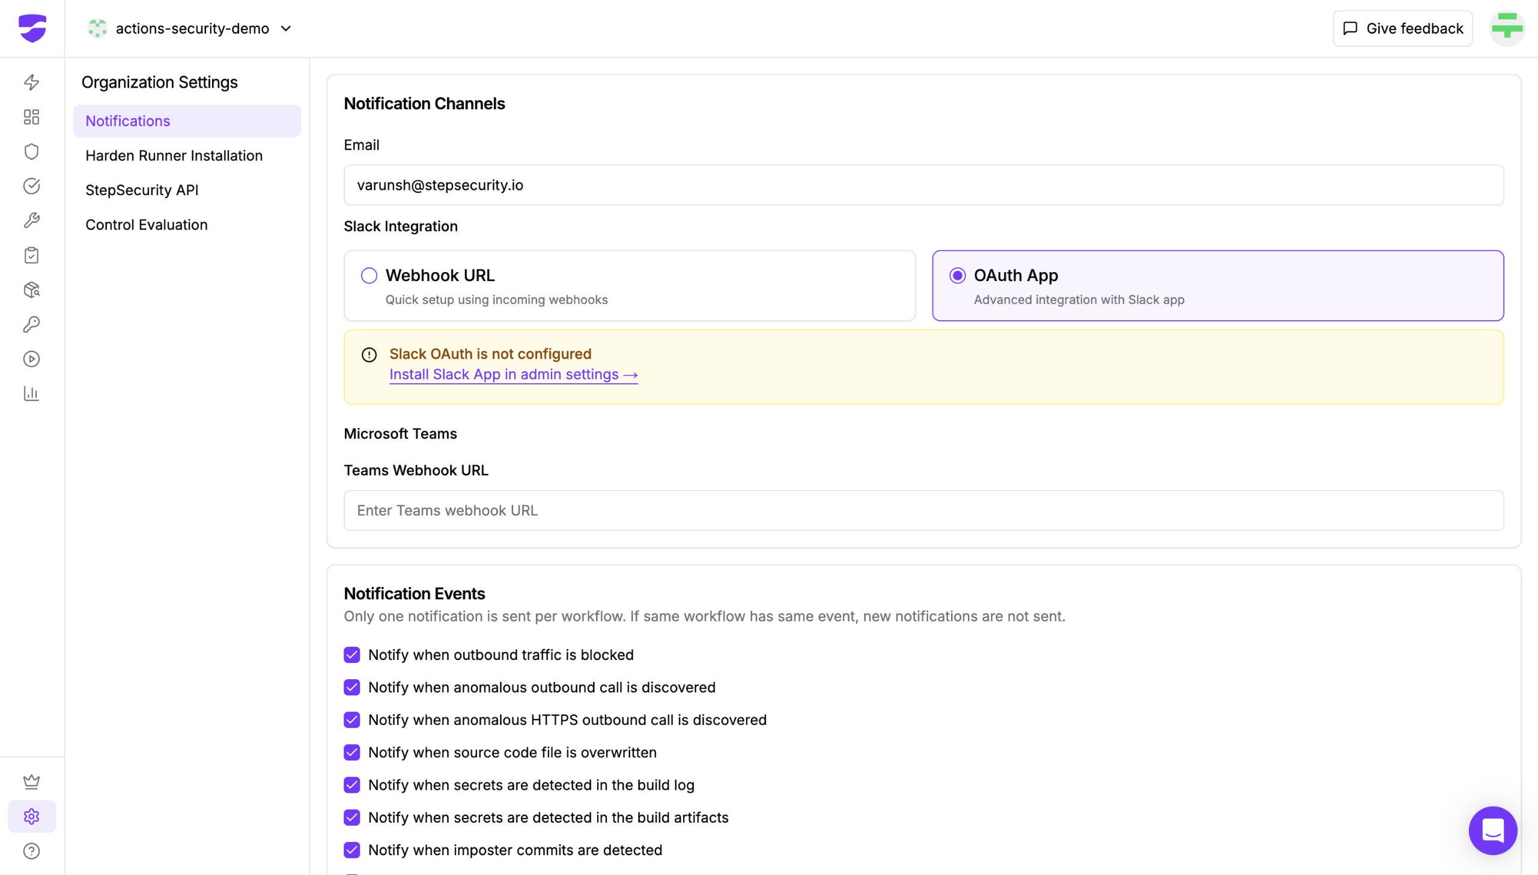The width and height of the screenshot is (1538, 875).
Task: Open the bar chart sidebar icon
Action: tap(32, 393)
